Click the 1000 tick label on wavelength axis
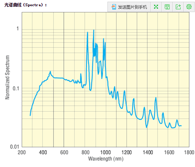This screenshot has width=195, height=167. (105, 153)
